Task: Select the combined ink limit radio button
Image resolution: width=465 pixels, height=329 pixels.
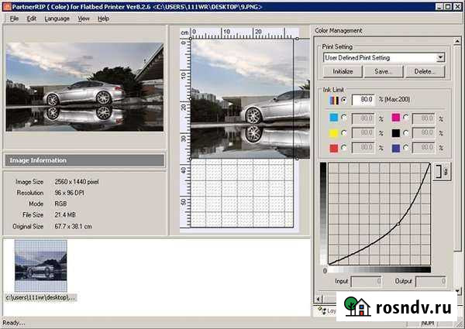Action: 343,100
